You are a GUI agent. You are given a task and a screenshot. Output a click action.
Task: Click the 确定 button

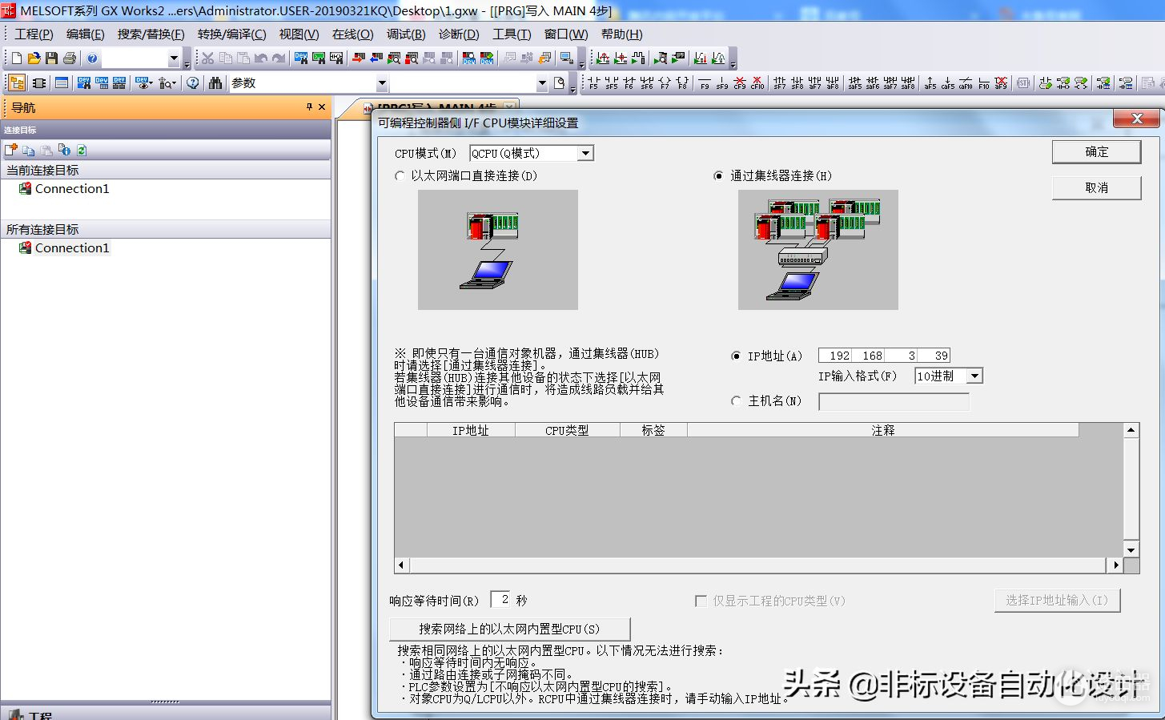(1096, 152)
